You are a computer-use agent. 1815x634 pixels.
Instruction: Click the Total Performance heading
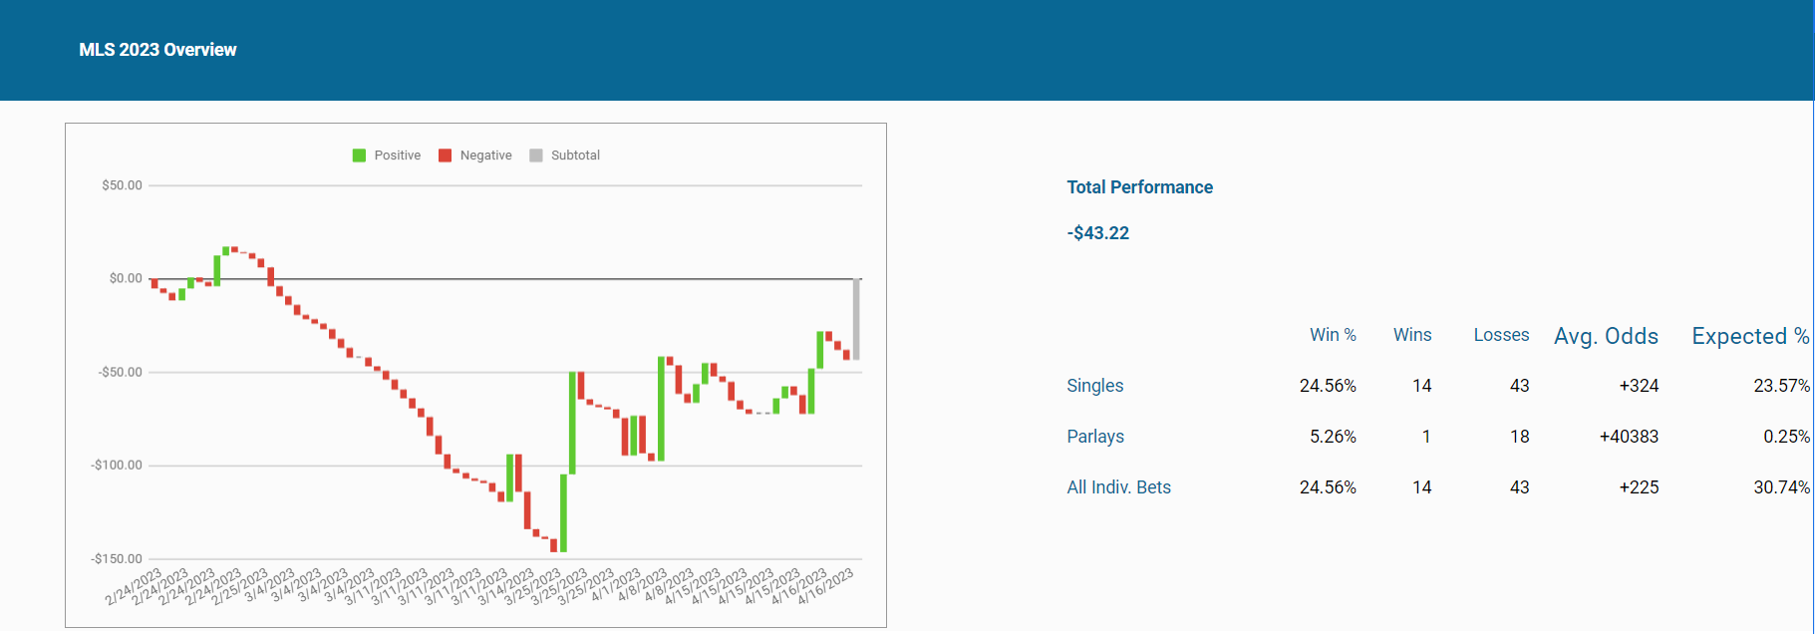[x=1139, y=187]
